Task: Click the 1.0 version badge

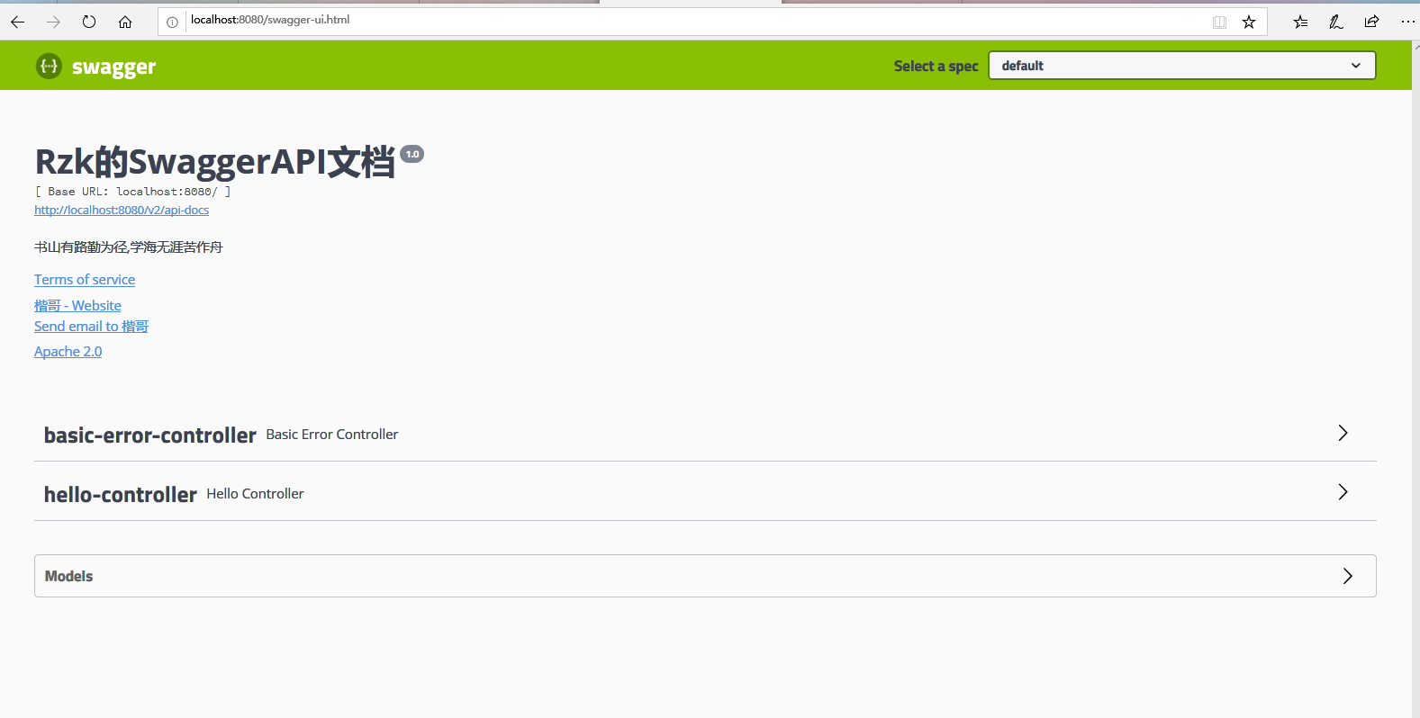Action: (x=412, y=154)
